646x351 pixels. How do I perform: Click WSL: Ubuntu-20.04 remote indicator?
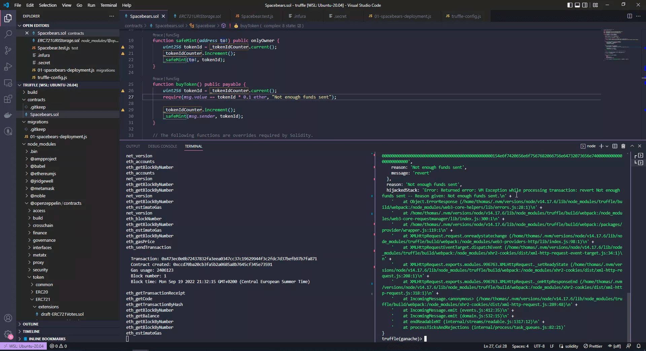click(24, 346)
